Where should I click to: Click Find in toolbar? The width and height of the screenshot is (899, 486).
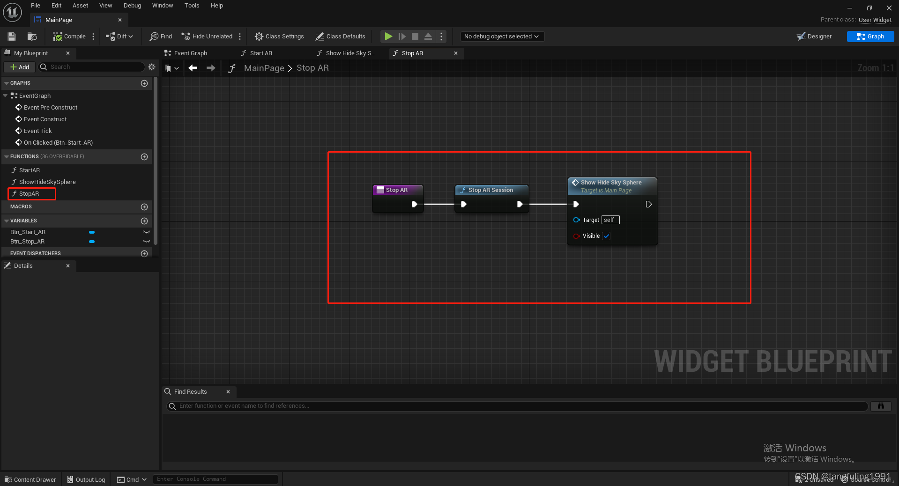(161, 37)
